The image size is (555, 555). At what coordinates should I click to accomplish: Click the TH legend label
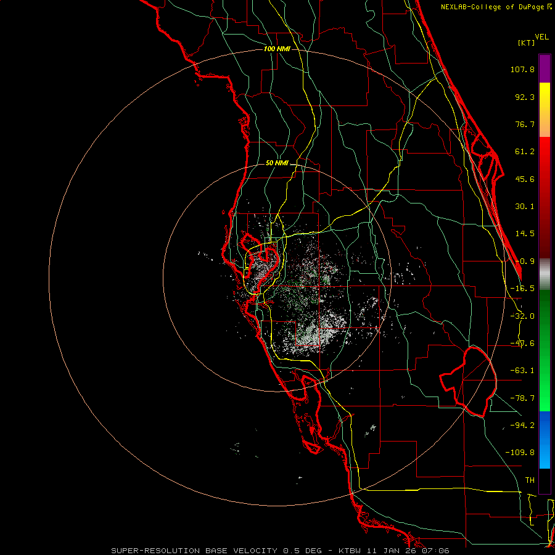(530, 480)
